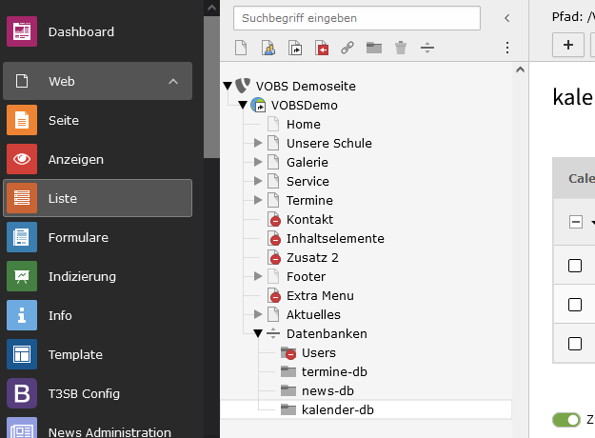
Task: Select the T3SB Config module icon
Action: pyautogui.click(x=22, y=393)
